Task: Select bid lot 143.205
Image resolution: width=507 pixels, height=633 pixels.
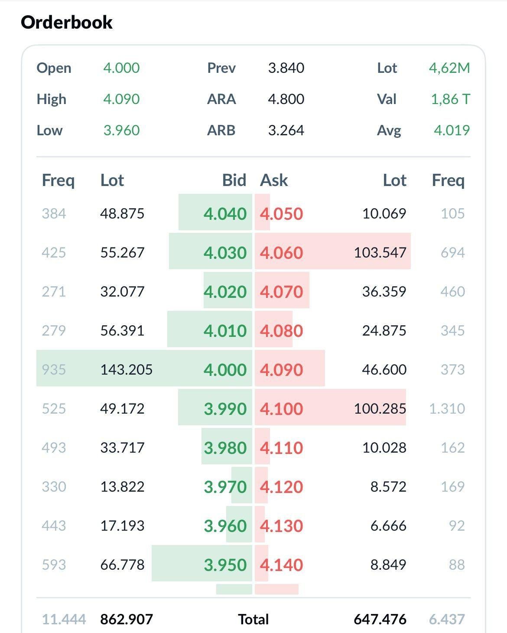Action: click(127, 369)
